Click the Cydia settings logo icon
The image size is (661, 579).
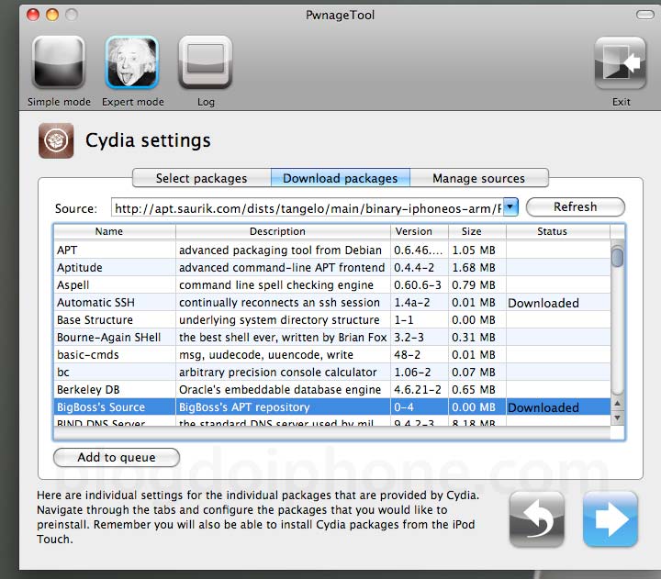pos(56,140)
